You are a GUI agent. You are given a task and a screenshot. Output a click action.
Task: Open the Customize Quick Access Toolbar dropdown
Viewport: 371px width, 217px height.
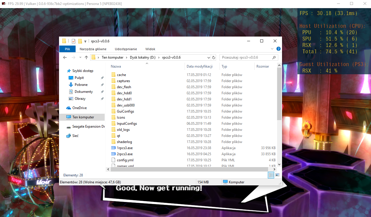(x=85, y=41)
